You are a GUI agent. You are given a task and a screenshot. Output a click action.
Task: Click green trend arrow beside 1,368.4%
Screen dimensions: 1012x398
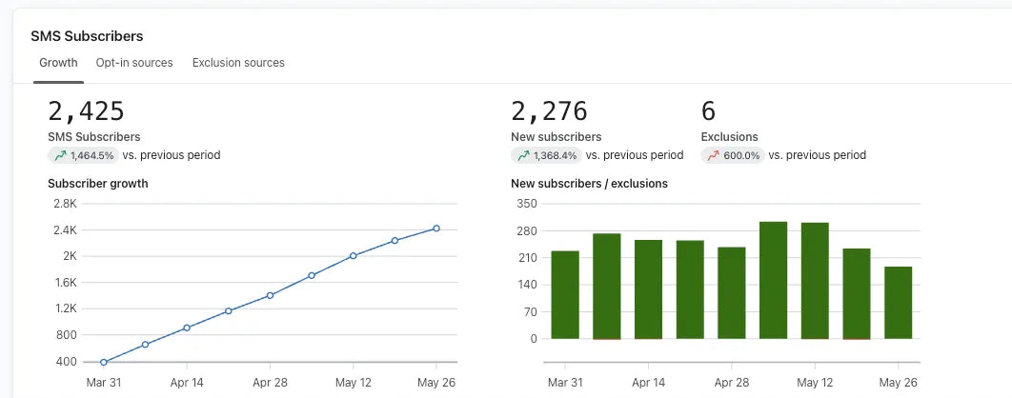pos(523,155)
